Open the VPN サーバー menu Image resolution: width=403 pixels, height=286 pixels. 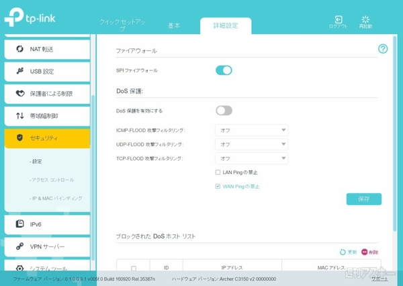[x=47, y=246]
